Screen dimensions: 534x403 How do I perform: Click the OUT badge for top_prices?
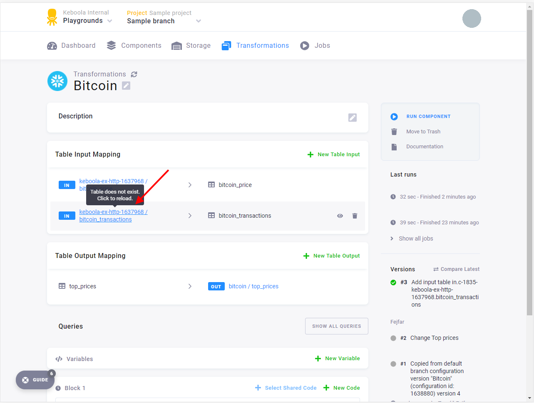click(216, 286)
